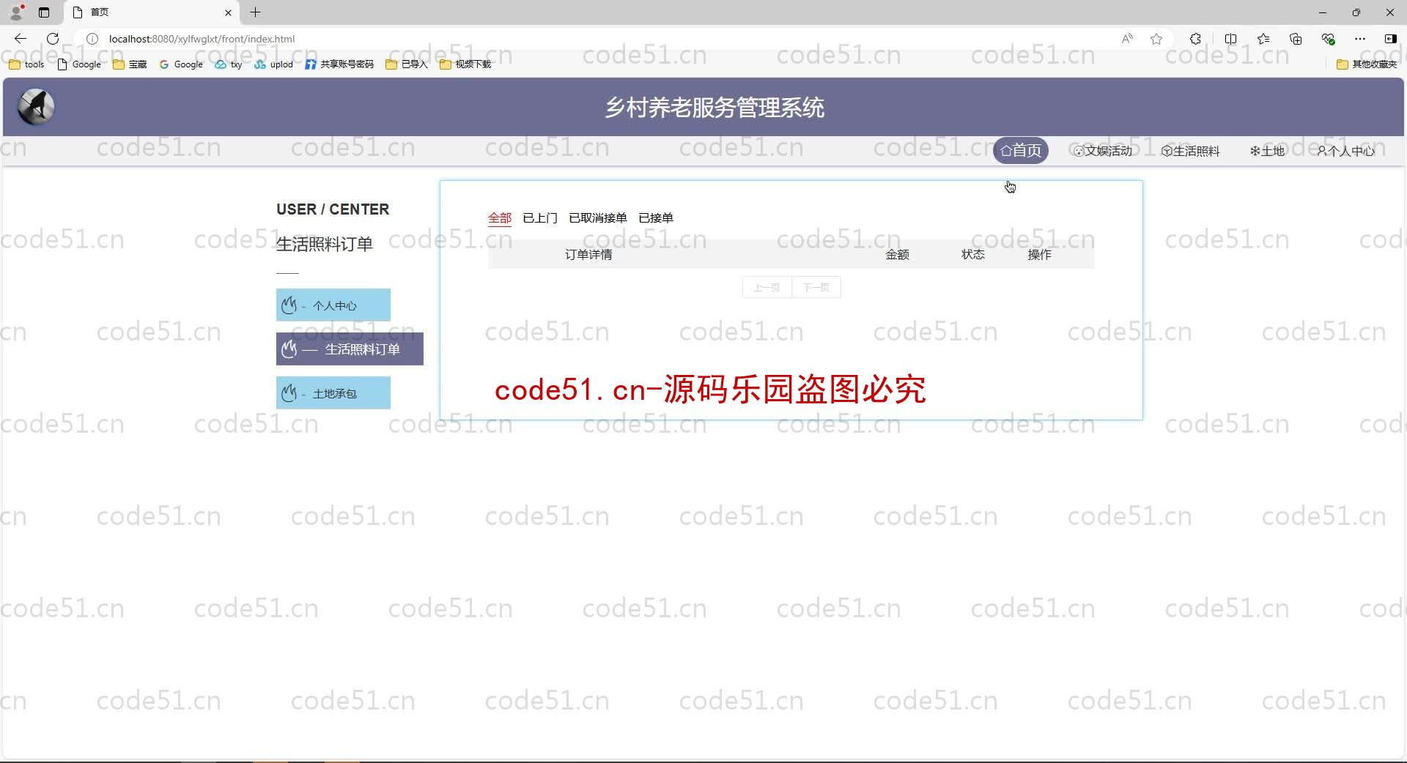Click the USER / CENTER heading
1407x763 pixels.
tap(333, 209)
